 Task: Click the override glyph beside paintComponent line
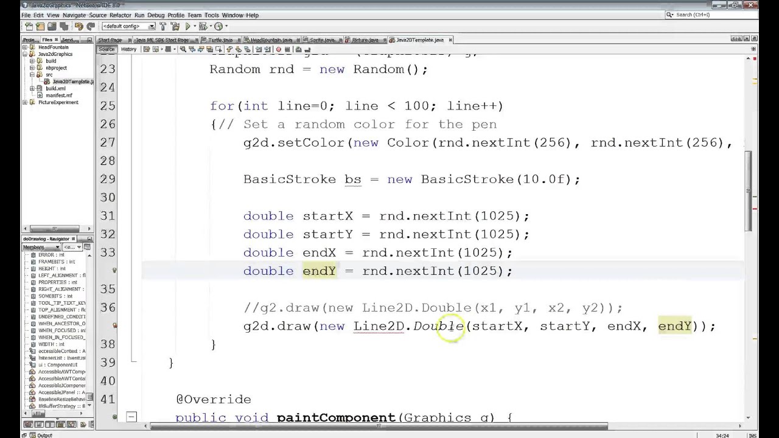(x=114, y=417)
